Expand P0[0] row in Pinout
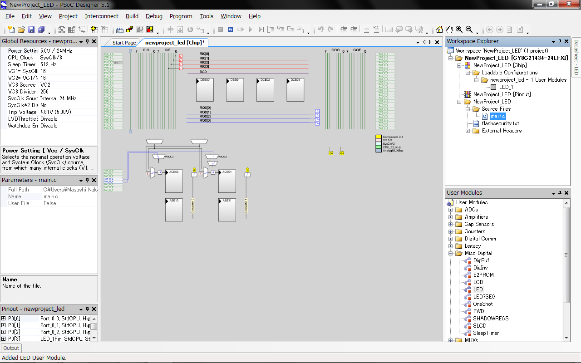The height and width of the screenshot is (363, 581). pos(4,319)
